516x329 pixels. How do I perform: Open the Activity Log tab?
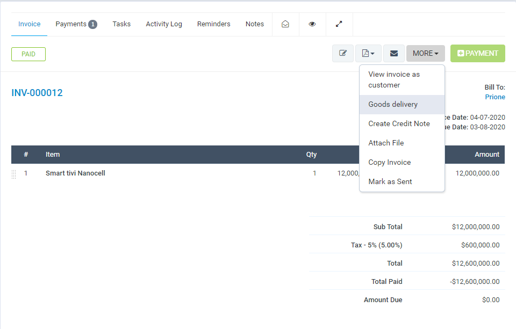164,24
